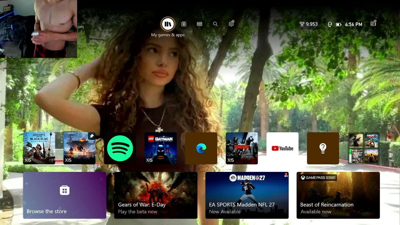Open the Settings gear icon

click(231, 24)
